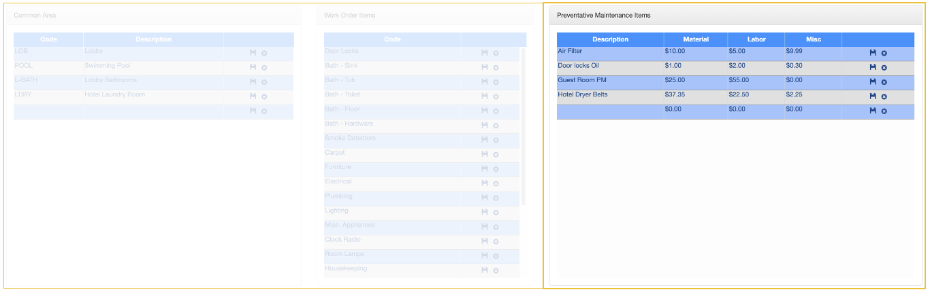The image size is (930, 292).
Task: Click the Labor column header
Action: point(756,39)
